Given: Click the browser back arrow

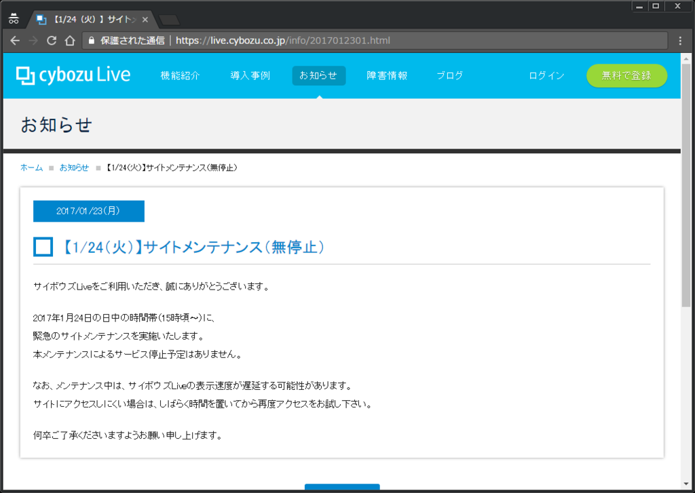Looking at the screenshot, I should coord(15,41).
